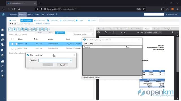Switch to the Security tab
The width and height of the screenshot is (181, 101).
[x=119, y=29]
